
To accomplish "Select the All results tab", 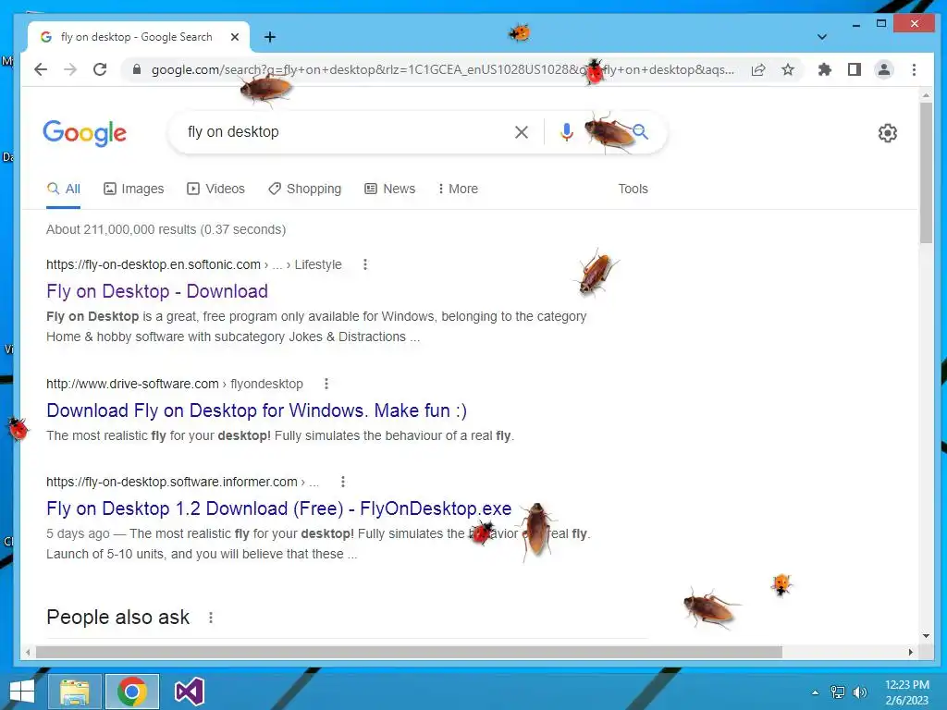I will (64, 189).
